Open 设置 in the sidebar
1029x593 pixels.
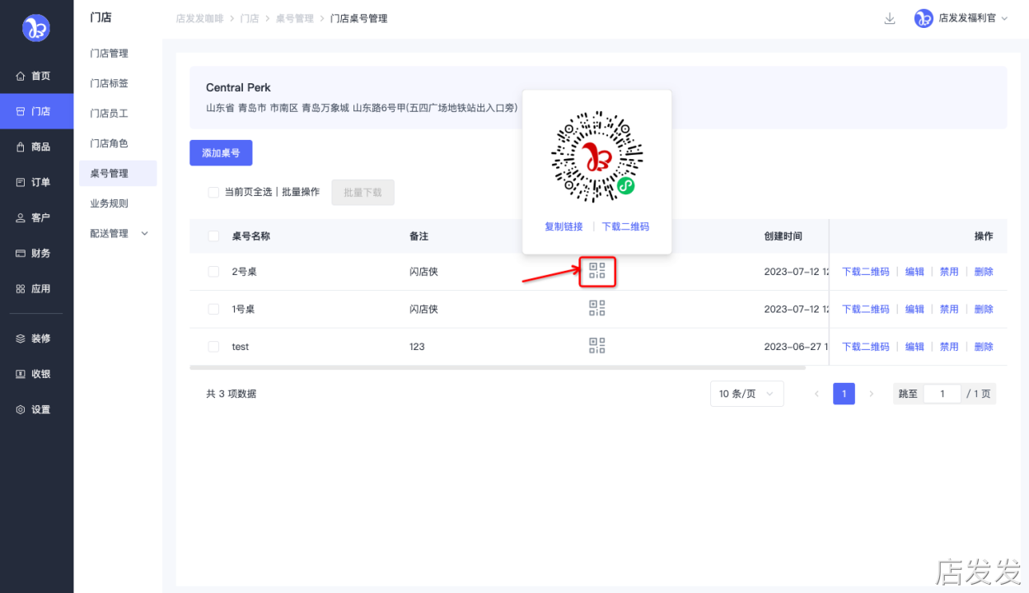point(36,409)
